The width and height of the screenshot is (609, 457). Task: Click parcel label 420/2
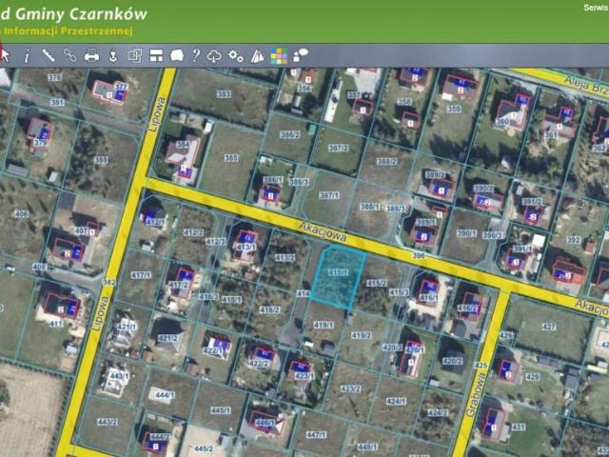[453, 361]
